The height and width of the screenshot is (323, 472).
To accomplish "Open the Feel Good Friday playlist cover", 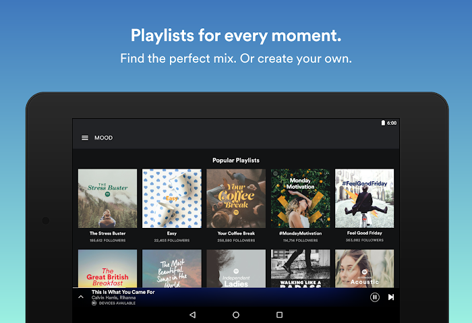I will (364, 198).
